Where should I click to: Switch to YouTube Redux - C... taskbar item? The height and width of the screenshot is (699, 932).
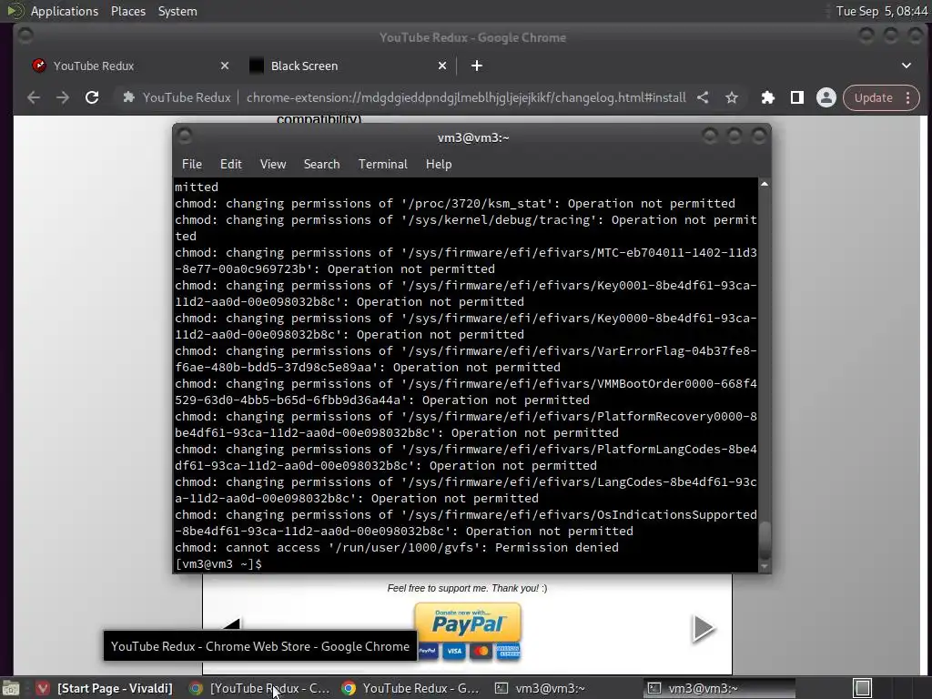click(x=258, y=688)
